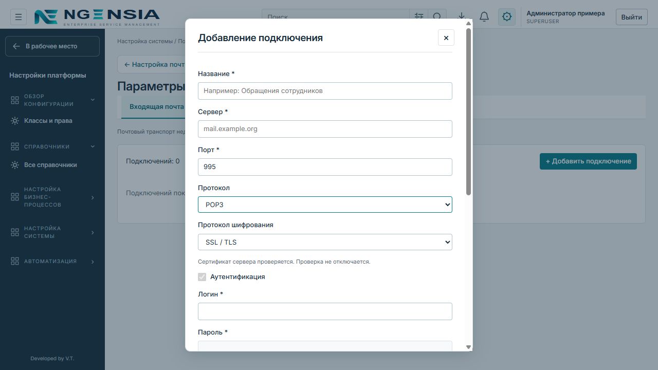Go back via В рабочее место button
The image size is (658, 370).
pyautogui.click(x=52, y=46)
